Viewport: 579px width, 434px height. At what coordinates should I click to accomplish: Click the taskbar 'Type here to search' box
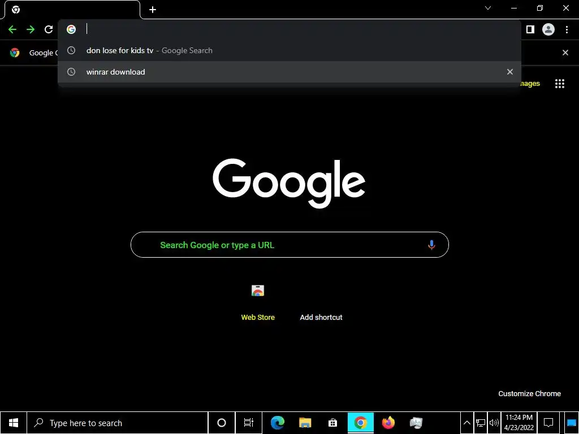(x=118, y=423)
